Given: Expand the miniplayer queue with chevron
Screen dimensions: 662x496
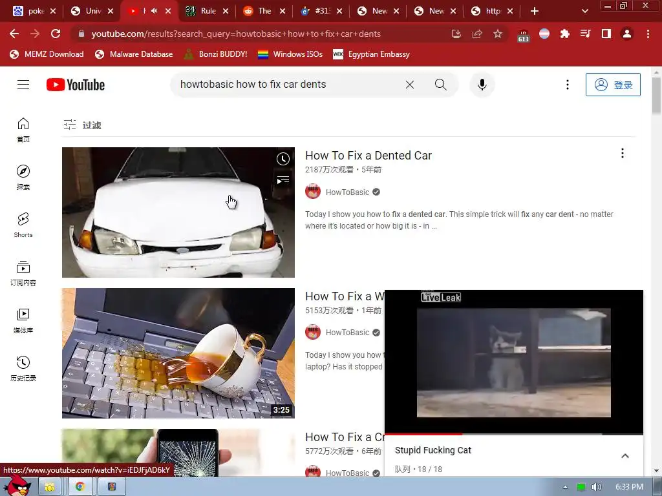Looking at the screenshot, I should pyautogui.click(x=625, y=456).
